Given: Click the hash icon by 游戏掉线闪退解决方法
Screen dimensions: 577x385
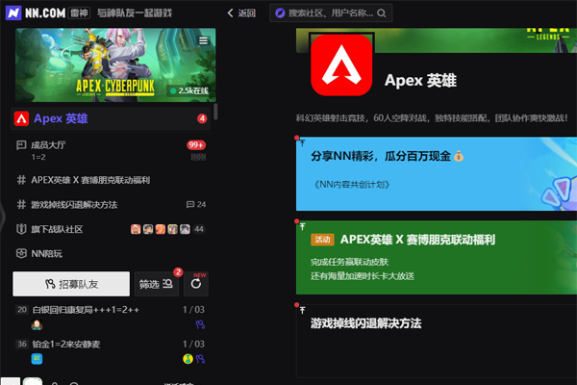Looking at the screenshot, I should coord(21,204).
